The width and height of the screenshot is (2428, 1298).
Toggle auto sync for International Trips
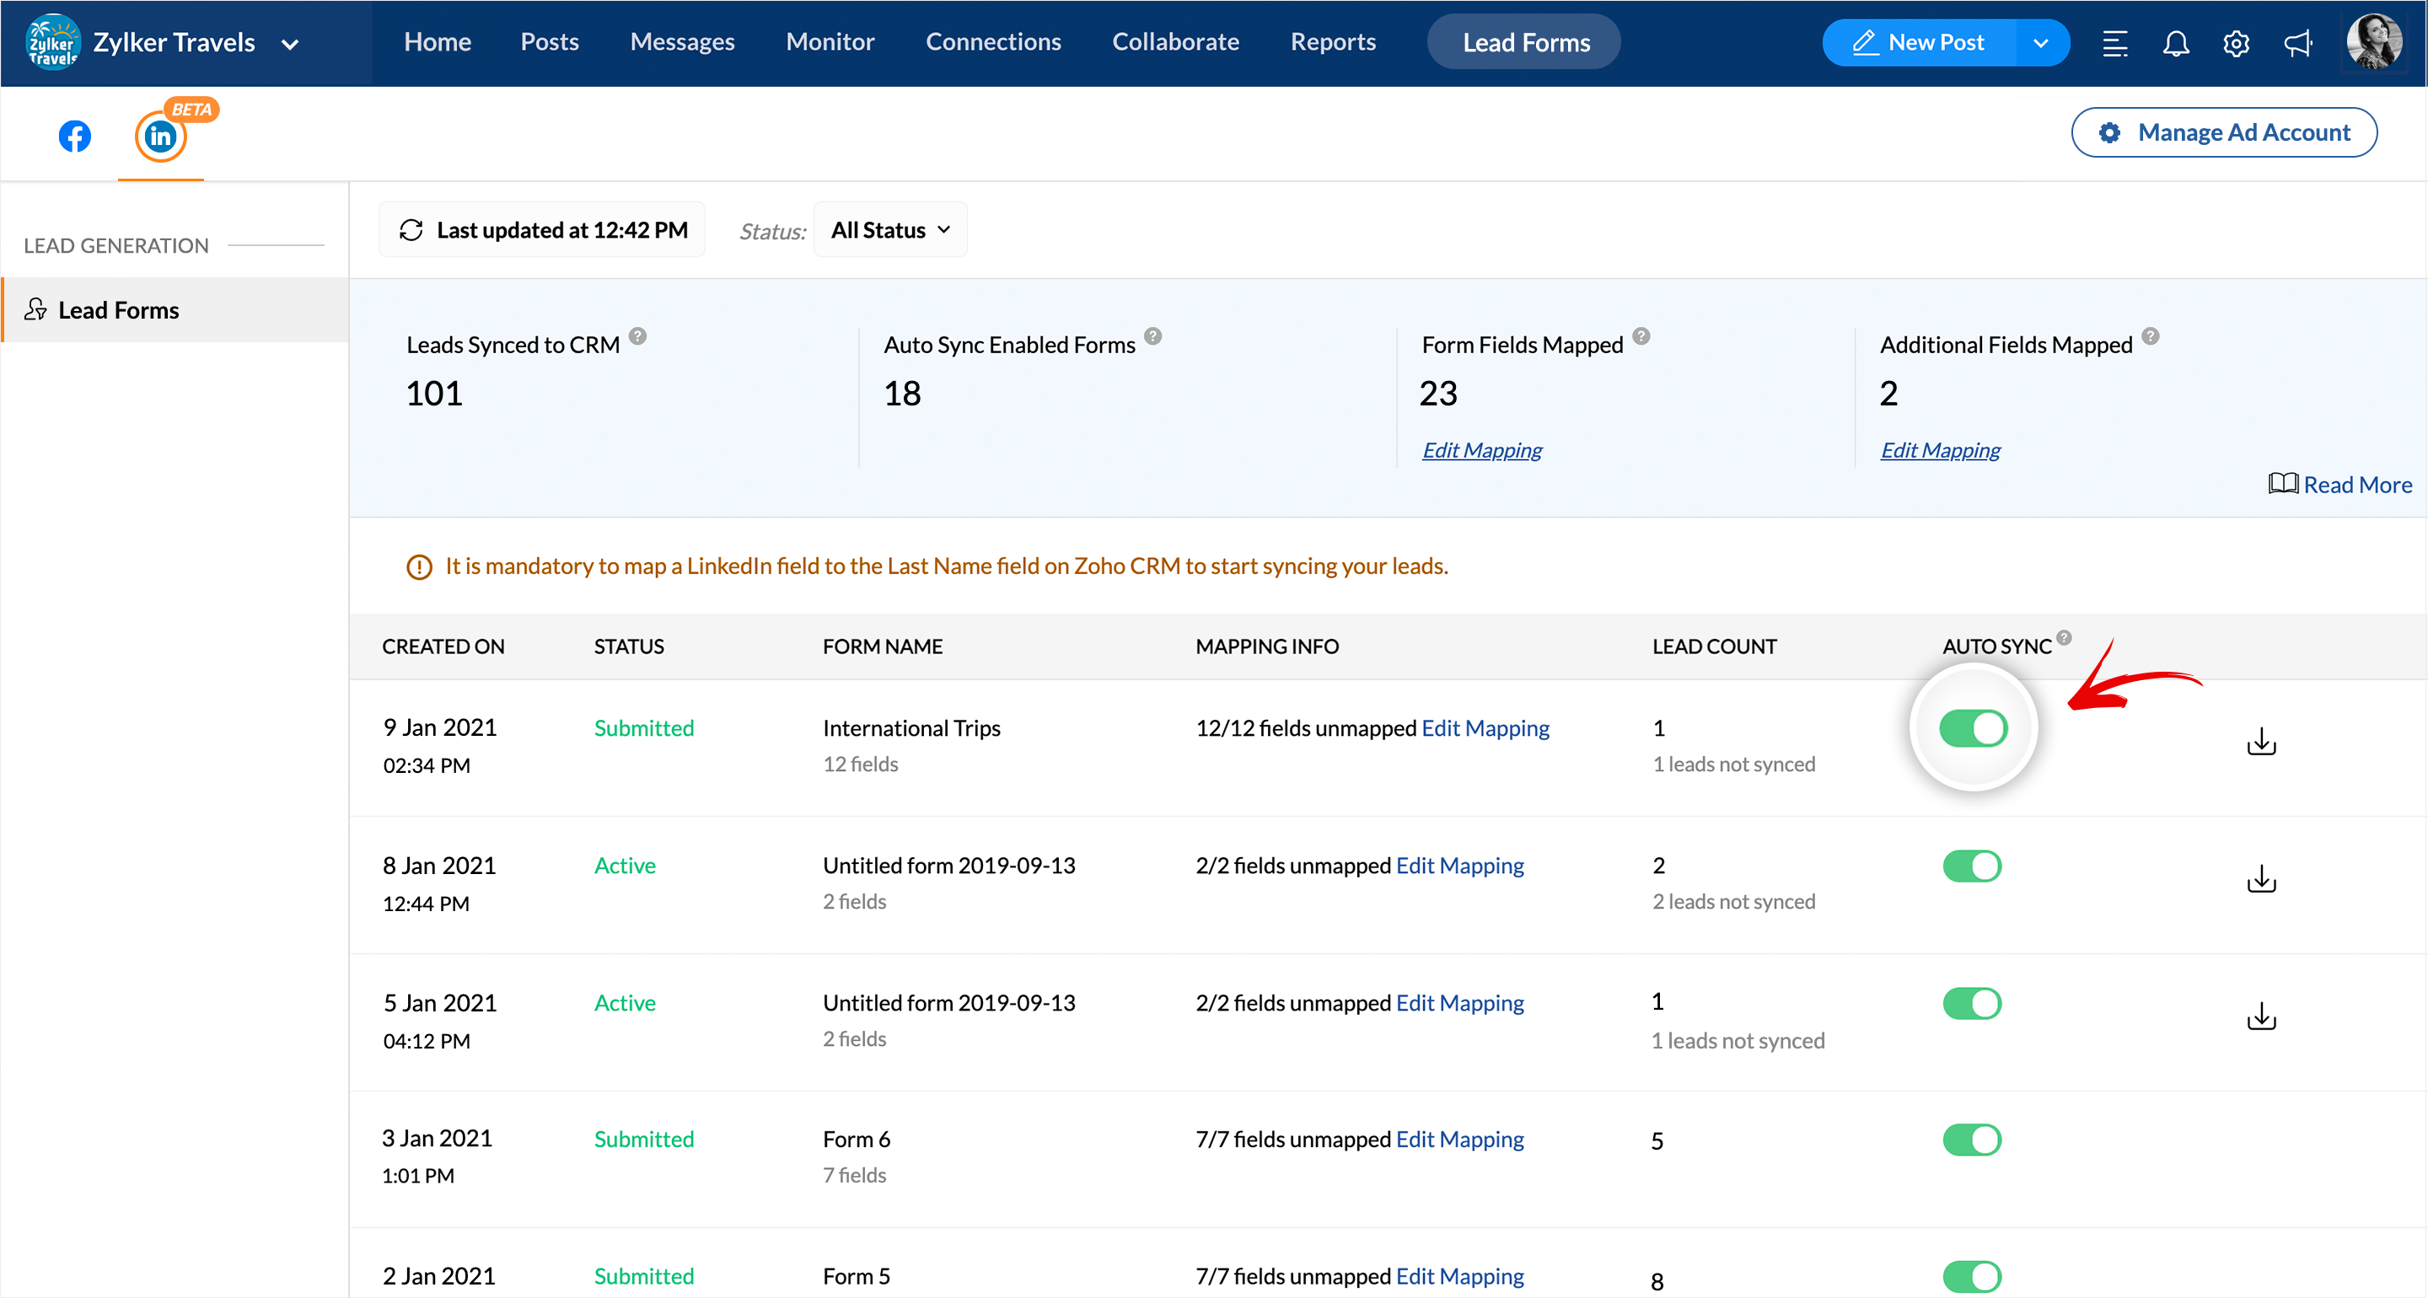pos(1973,727)
